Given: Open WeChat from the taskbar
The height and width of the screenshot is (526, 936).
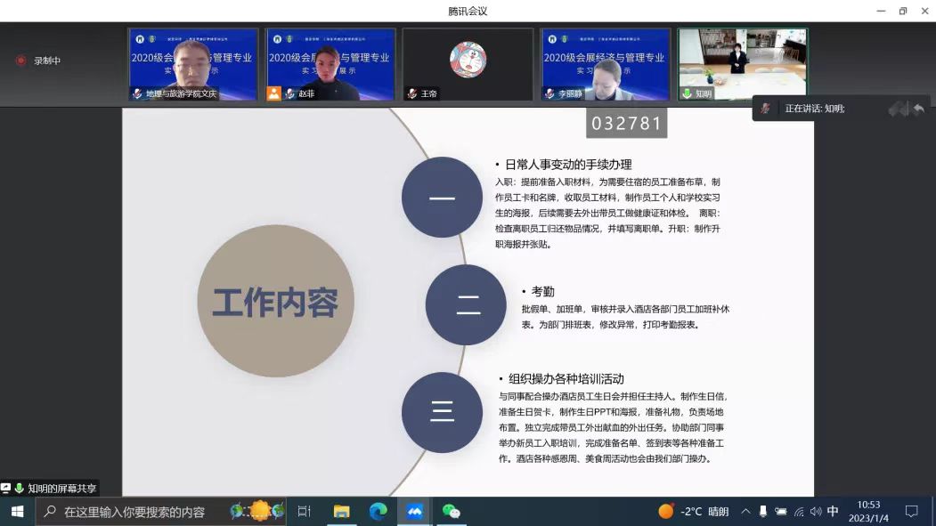Looking at the screenshot, I should [452, 512].
